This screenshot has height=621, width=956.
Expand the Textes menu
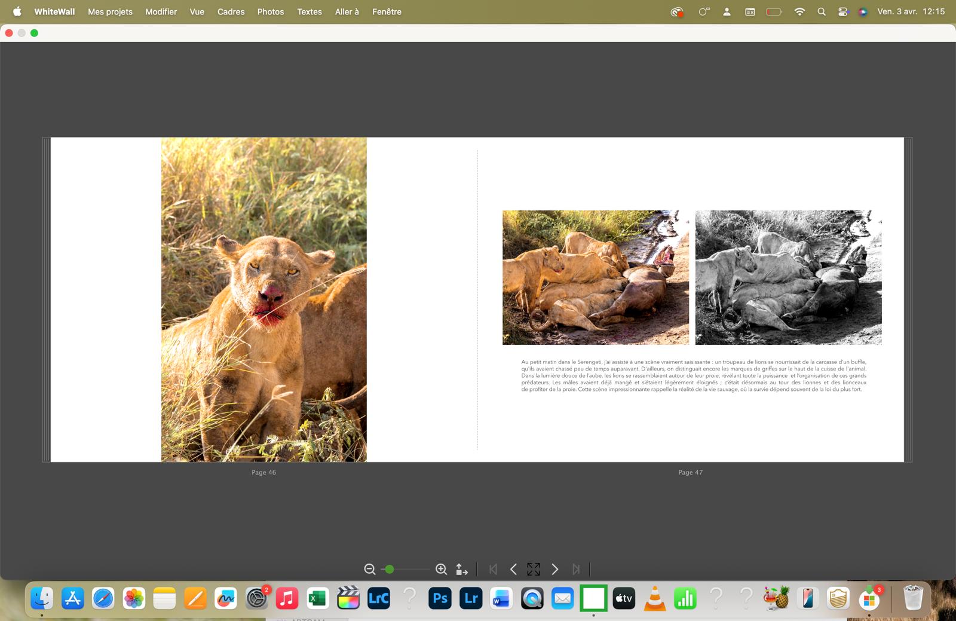click(x=310, y=11)
